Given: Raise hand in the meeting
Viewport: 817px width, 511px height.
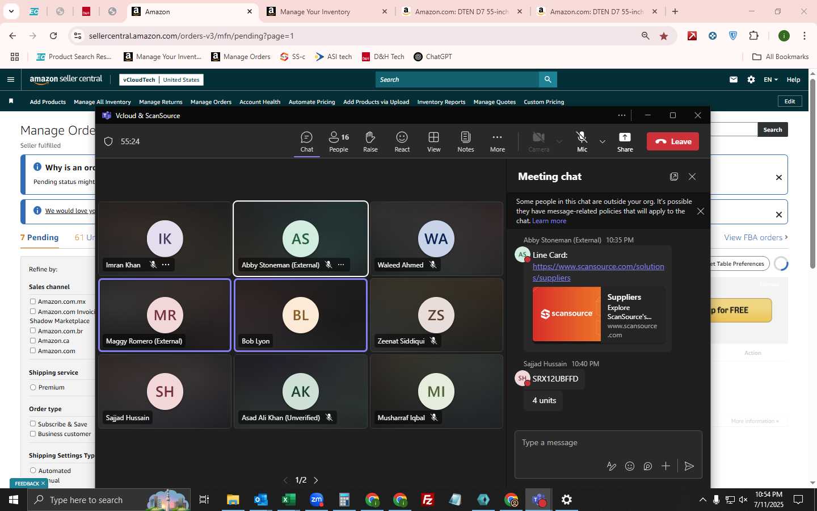Looking at the screenshot, I should [x=370, y=142].
